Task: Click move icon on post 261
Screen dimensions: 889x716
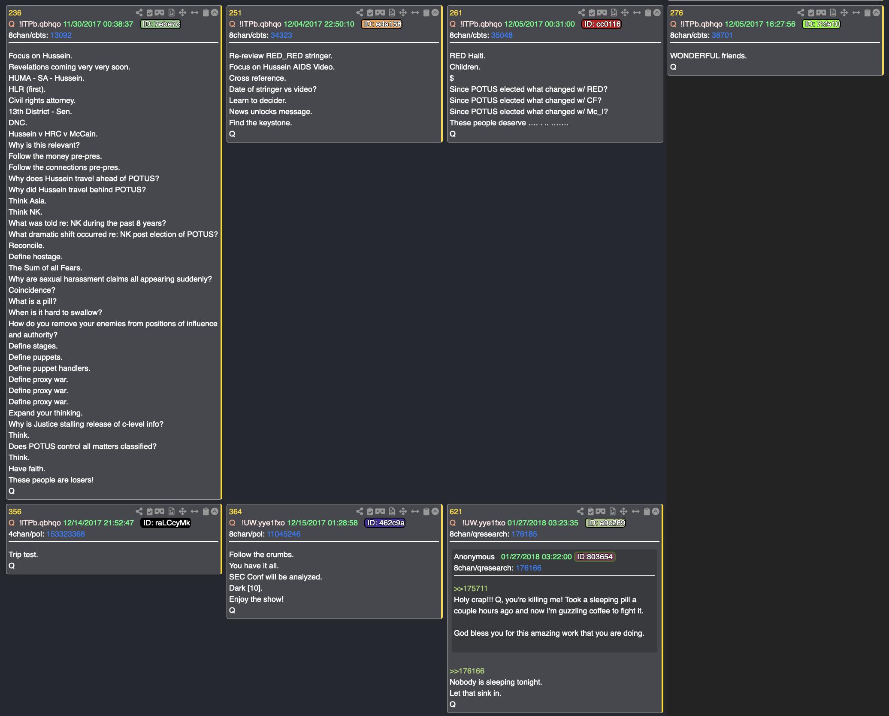Action: [x=625, y=12]
